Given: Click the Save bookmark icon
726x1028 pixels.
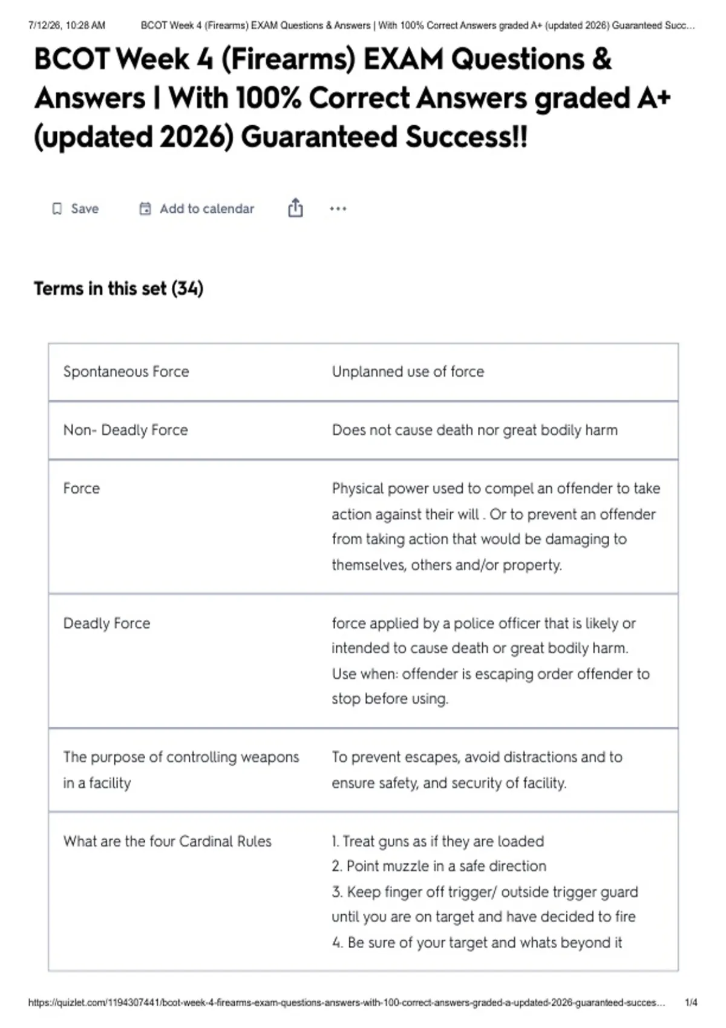Looking at the screenshot, I should pos(57,209).
